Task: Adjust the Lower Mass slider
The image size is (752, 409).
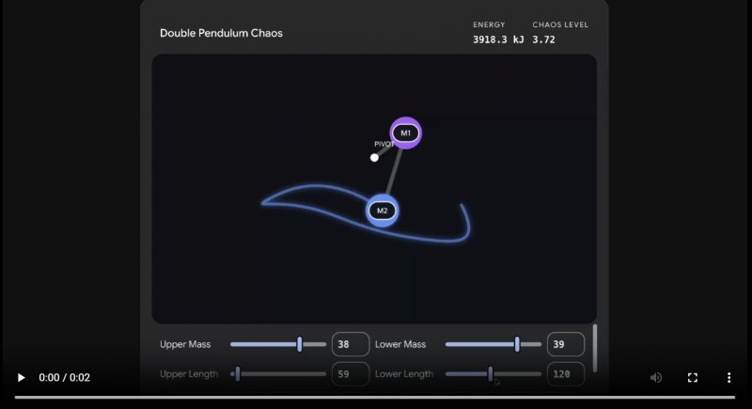Action: [x=517, y=344]
